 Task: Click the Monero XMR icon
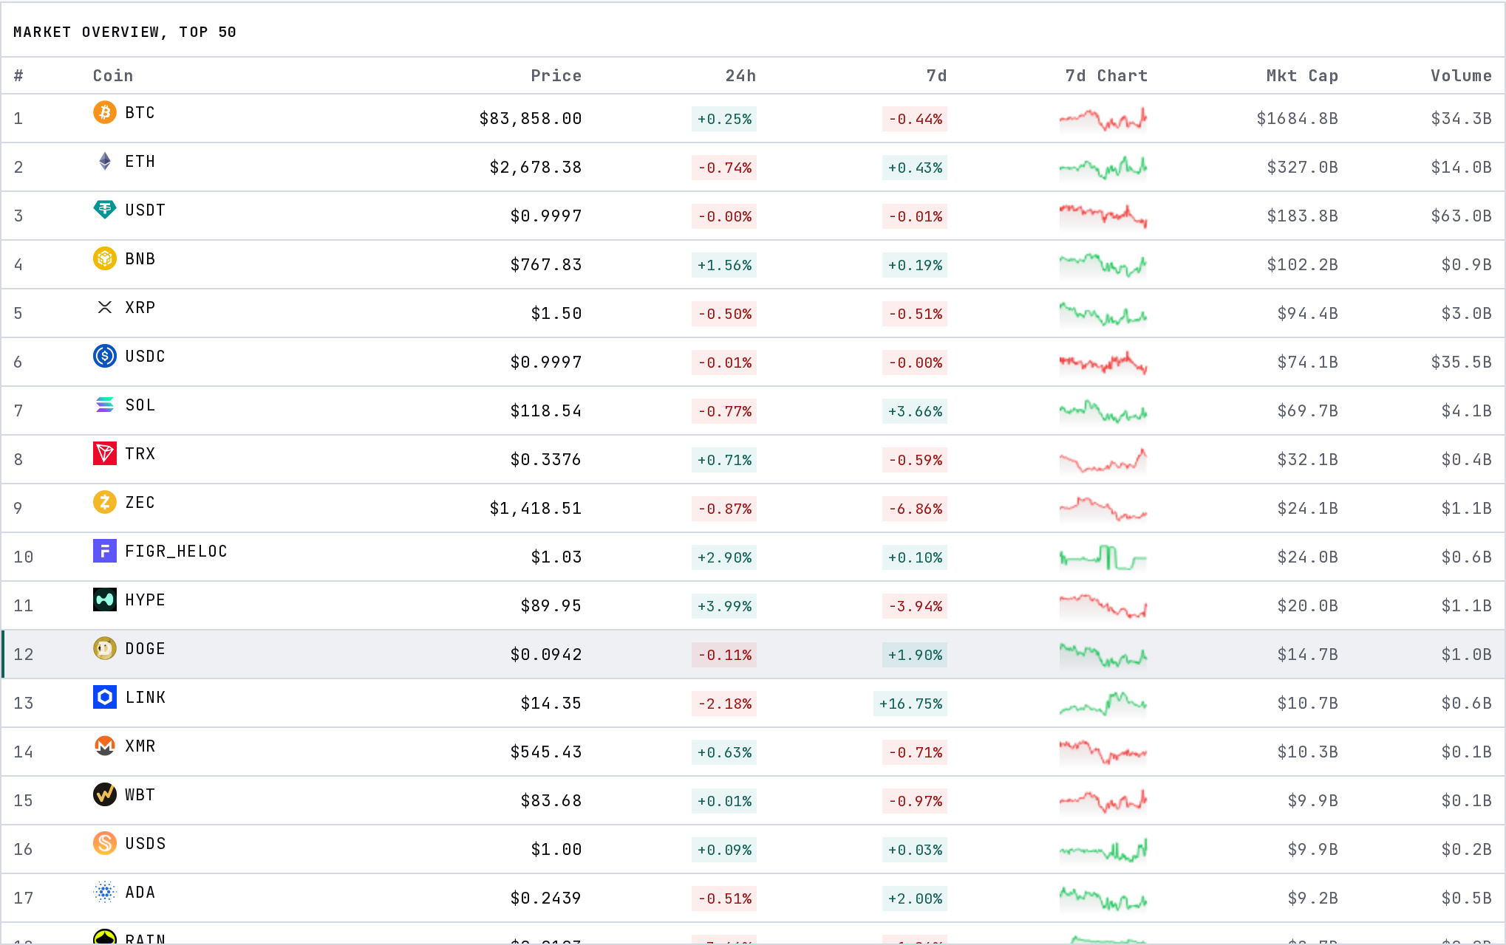click(105, 746)
